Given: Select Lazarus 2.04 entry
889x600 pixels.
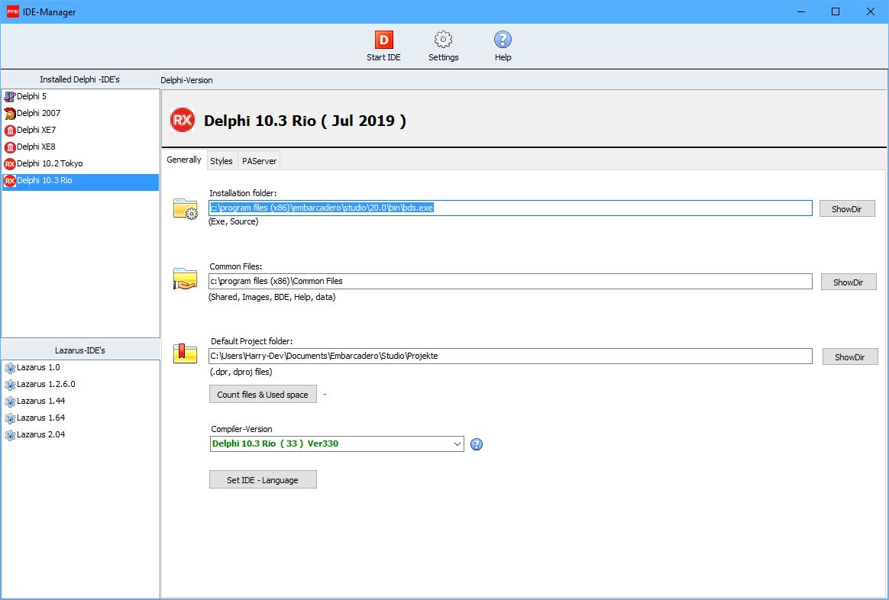Looking at the screenshot, I should [80, 434].
